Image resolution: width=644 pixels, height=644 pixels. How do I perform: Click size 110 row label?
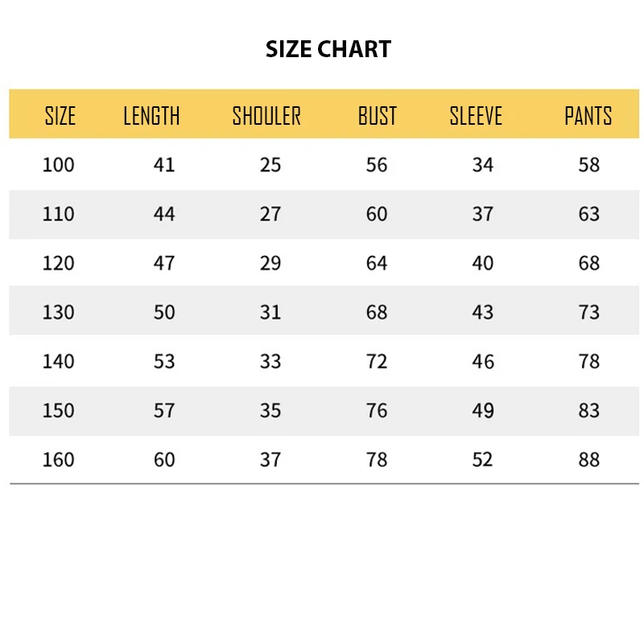point(58,214)
